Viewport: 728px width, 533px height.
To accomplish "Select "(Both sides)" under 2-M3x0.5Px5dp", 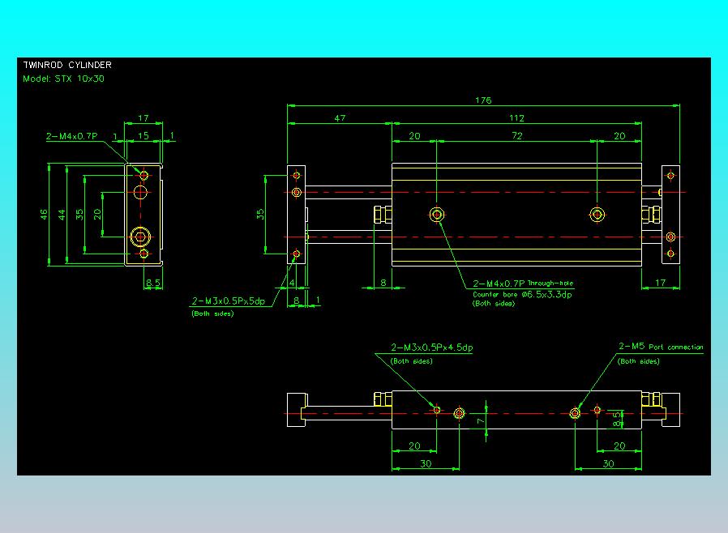I will (212, 314).
